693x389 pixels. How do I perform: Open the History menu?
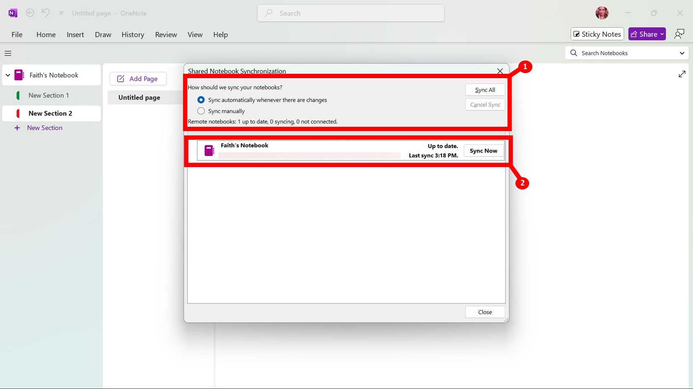tap(133, 34)
